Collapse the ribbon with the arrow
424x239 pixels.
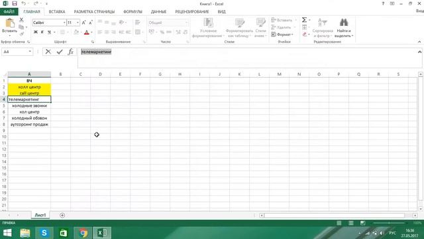click(419, 42)
